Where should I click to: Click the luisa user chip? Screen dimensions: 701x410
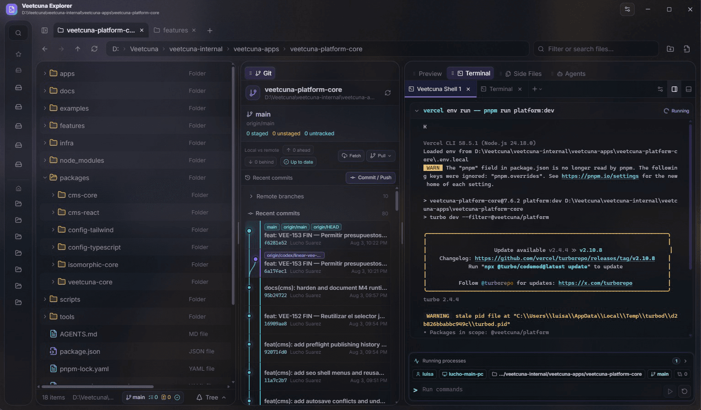[424, 374]
